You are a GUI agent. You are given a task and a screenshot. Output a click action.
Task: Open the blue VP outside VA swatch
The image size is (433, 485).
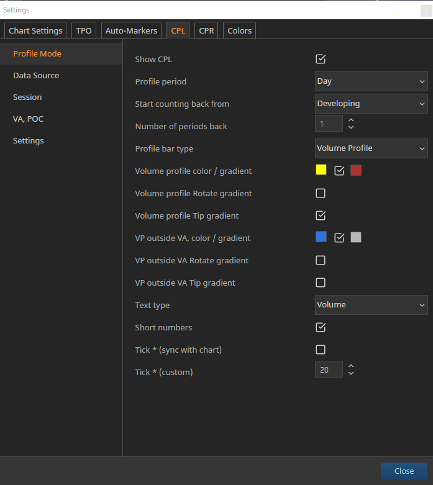coord(321,237)
